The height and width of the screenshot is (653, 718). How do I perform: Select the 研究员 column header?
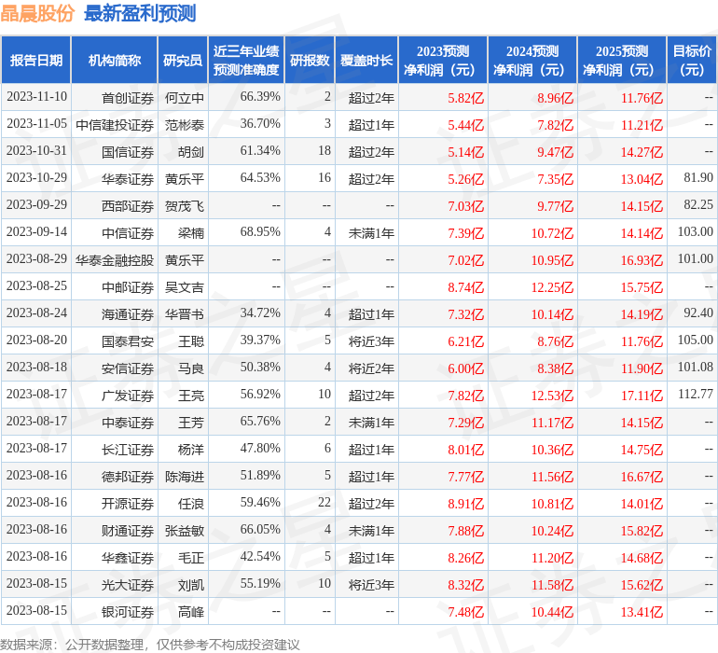tap(183, 60)
